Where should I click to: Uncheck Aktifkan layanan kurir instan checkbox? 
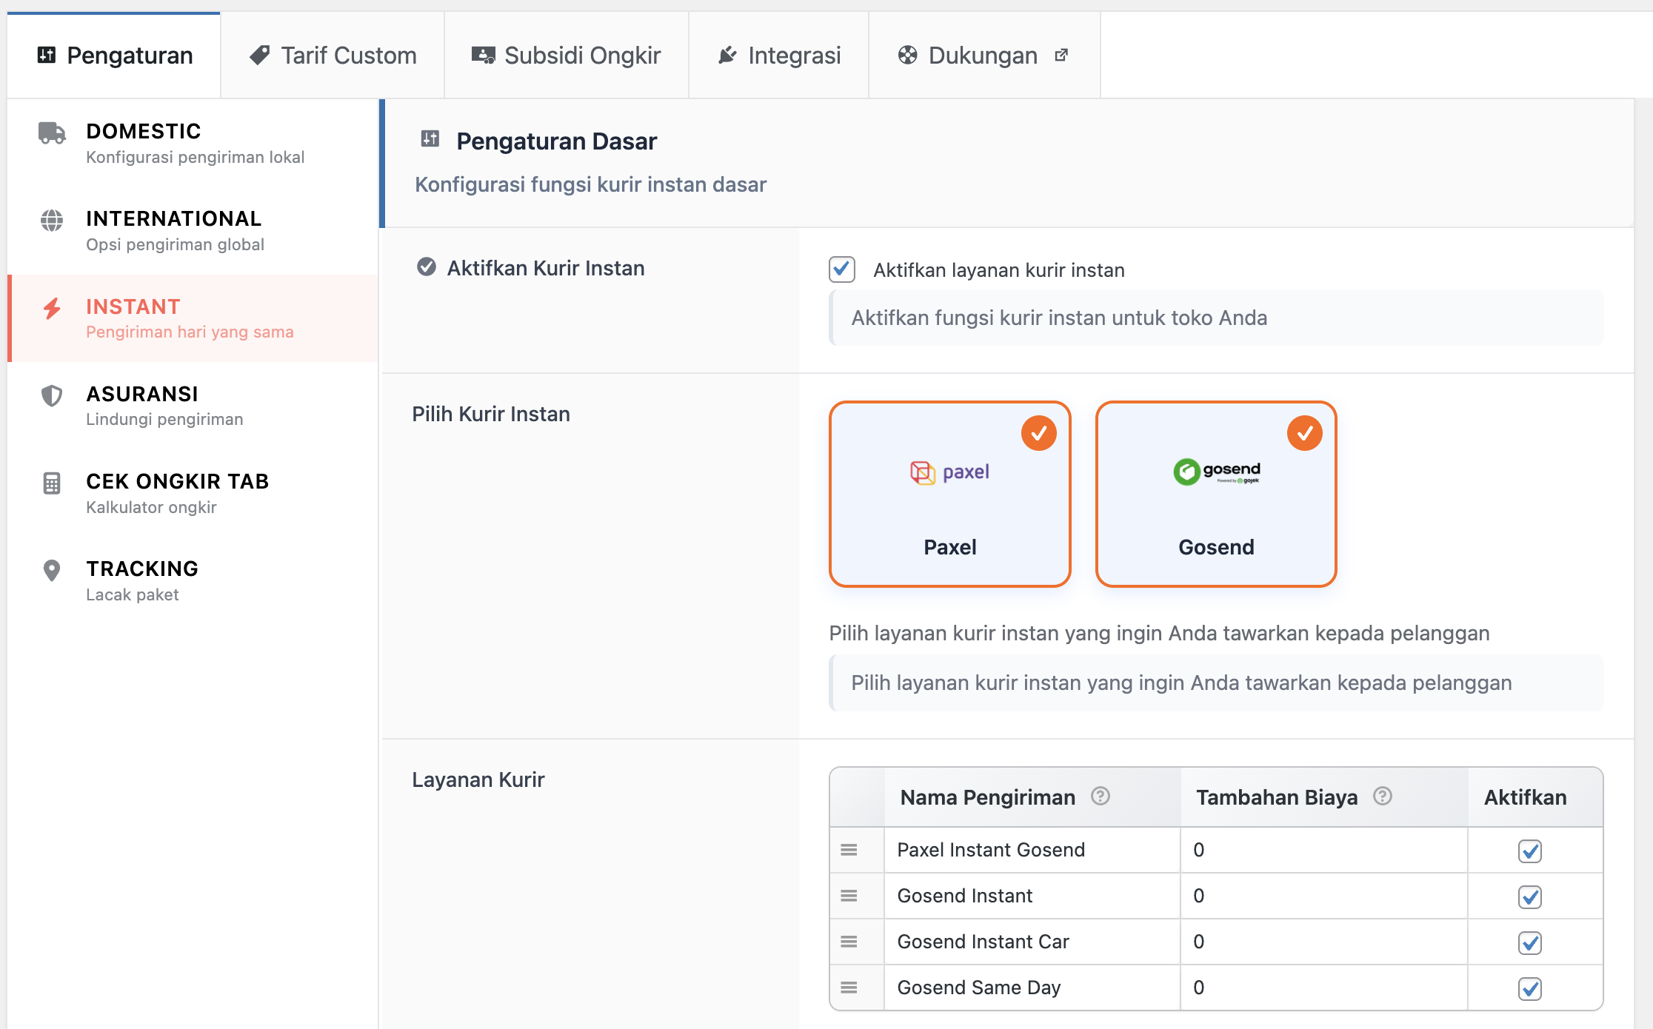coord(842,269)
